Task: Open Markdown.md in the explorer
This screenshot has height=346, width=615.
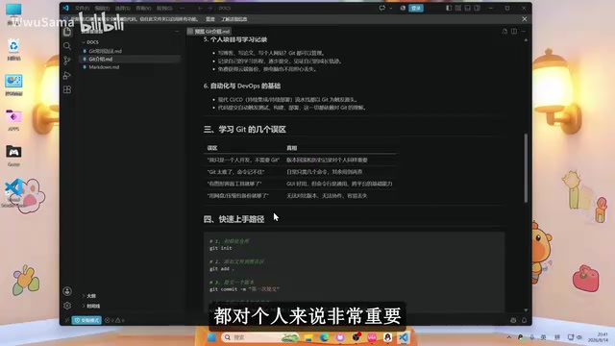Action: click(x=104, y=67)
